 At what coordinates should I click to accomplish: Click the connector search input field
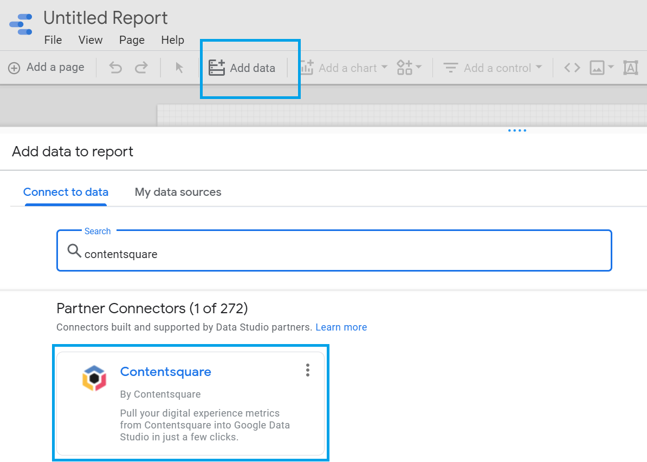tap(334, 251)
